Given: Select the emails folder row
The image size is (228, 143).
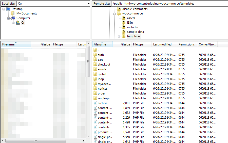Looking at the screenshot, I should click(x=102, y=69).
